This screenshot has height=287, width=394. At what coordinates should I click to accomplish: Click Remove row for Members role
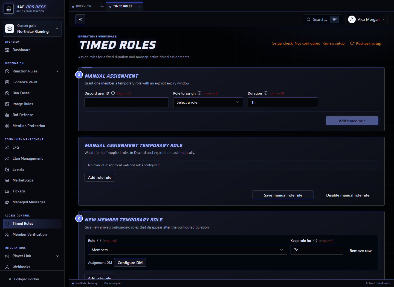[361, 251]
